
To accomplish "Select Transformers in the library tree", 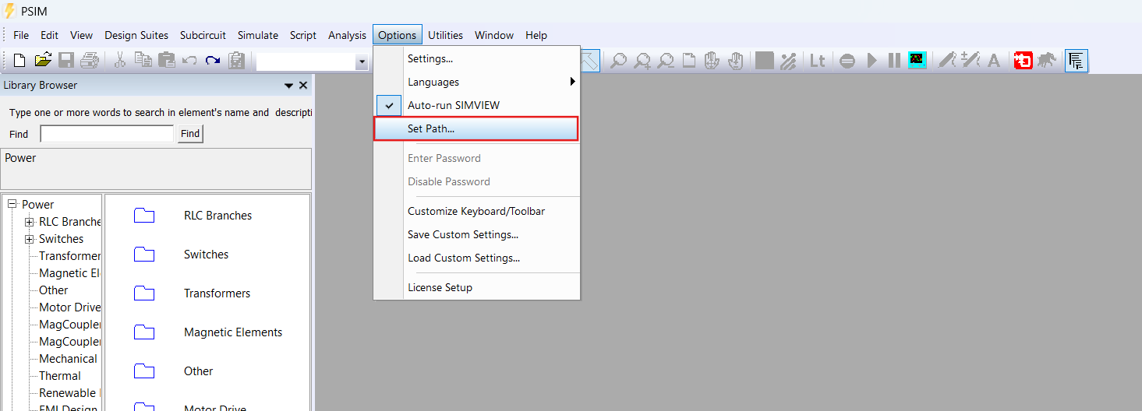I will [x=70, y=256].
